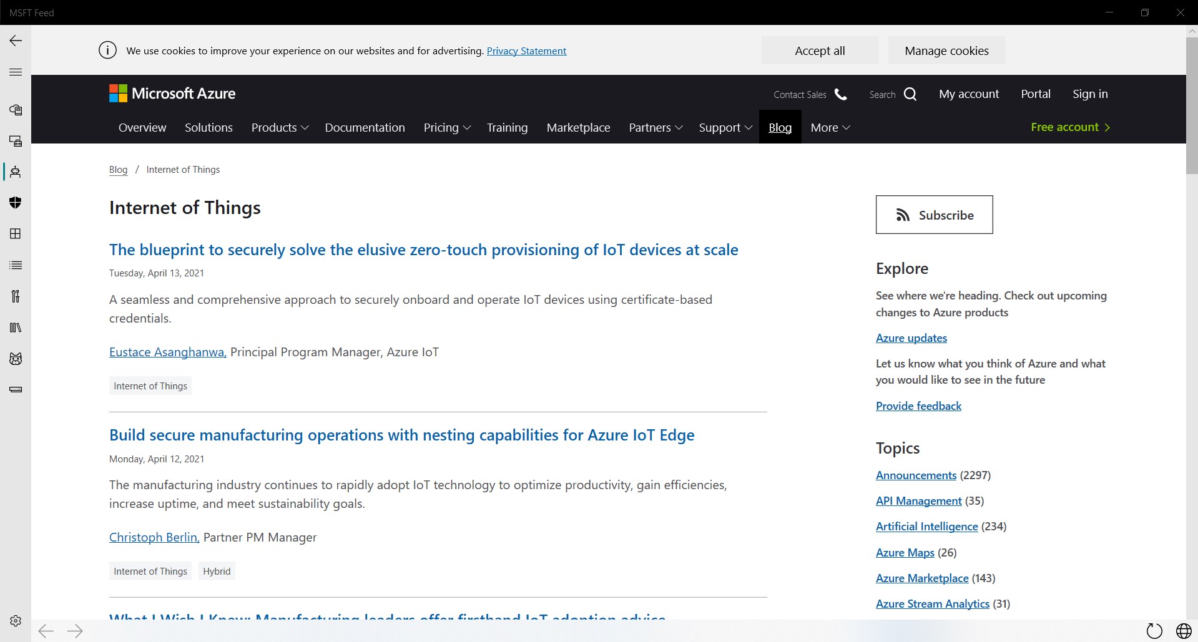Image resolution: width=1198 pixels, height=642 pixels.
Task: Open the Azure updates link
Action: [911, 338]
